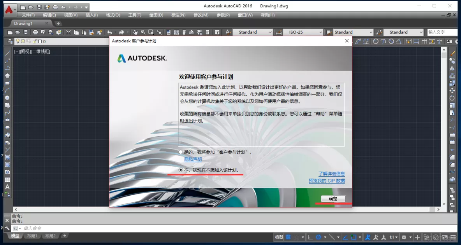Screen dimensions: 461x245
Task: Open the ISO-25 dimension style dropdown
Action: click(x=303, y=32)
